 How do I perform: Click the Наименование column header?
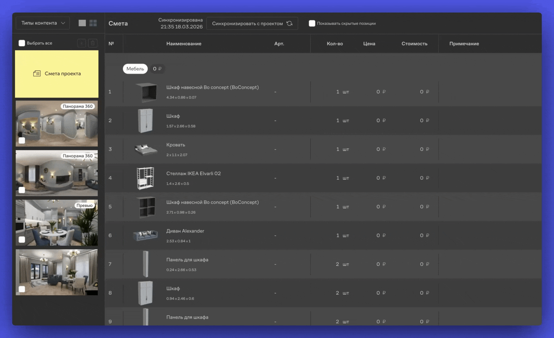pyautogui.click(x=184, y=44)
